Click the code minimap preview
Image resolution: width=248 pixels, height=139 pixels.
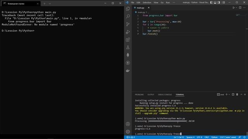coord(238,15)
